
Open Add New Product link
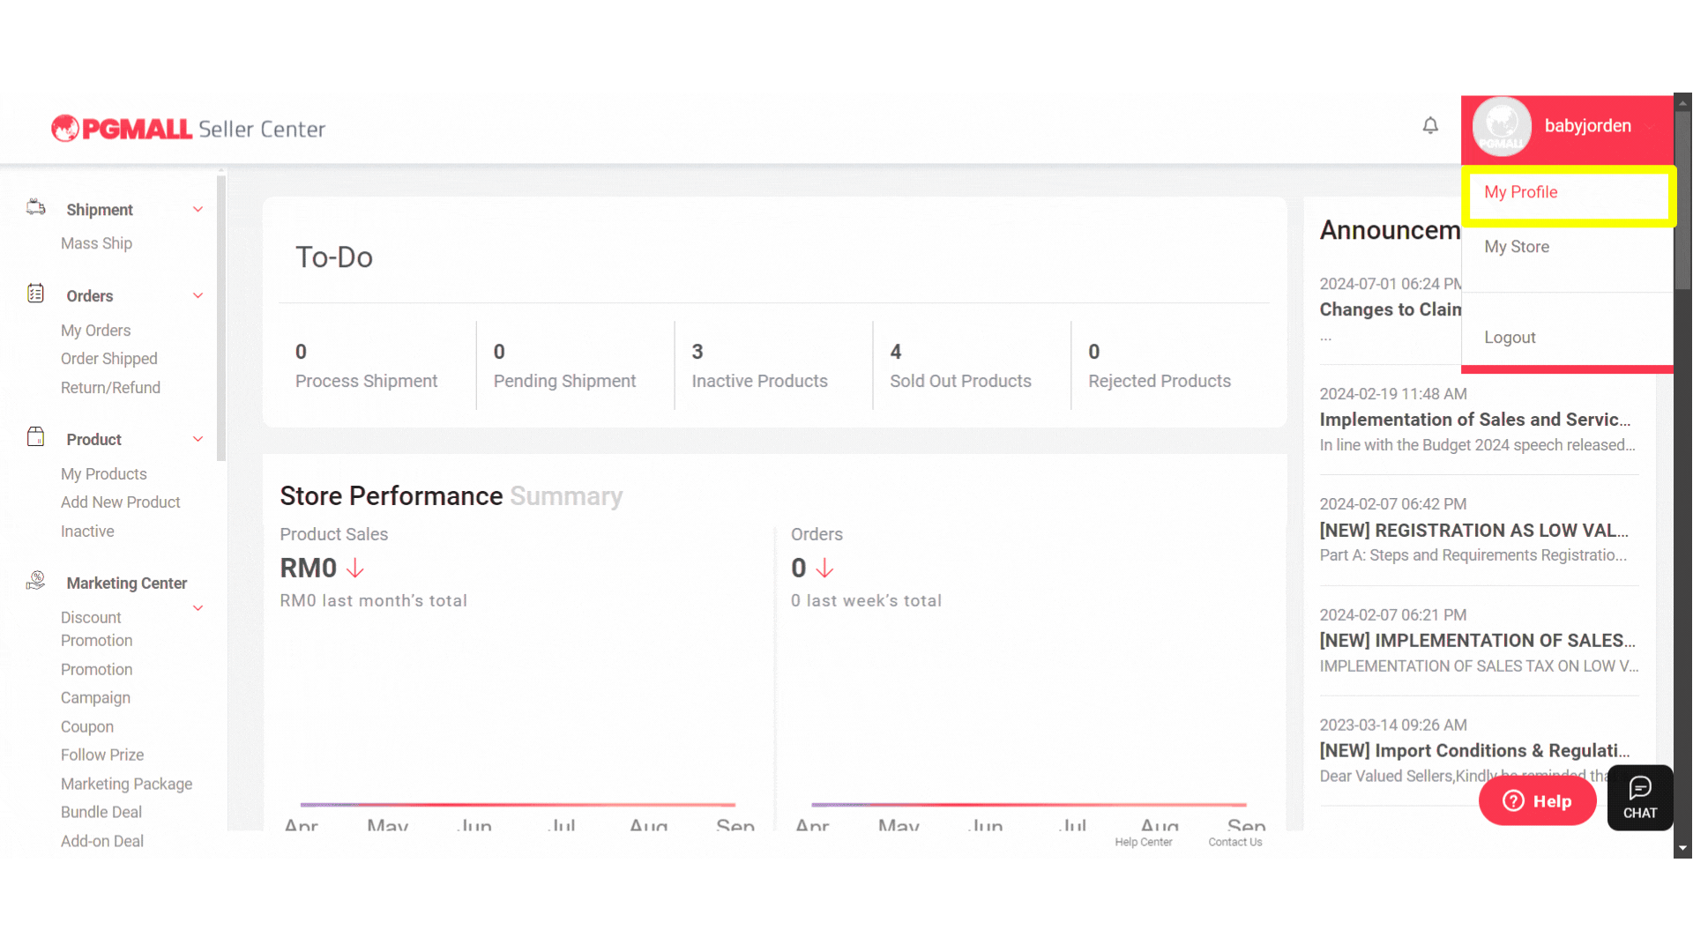[x=121, y=502]
